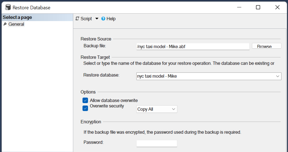This screenshot has height=152, width=288.
Task: Maximize the Restore Database window
Action: [x=258, y=7]
